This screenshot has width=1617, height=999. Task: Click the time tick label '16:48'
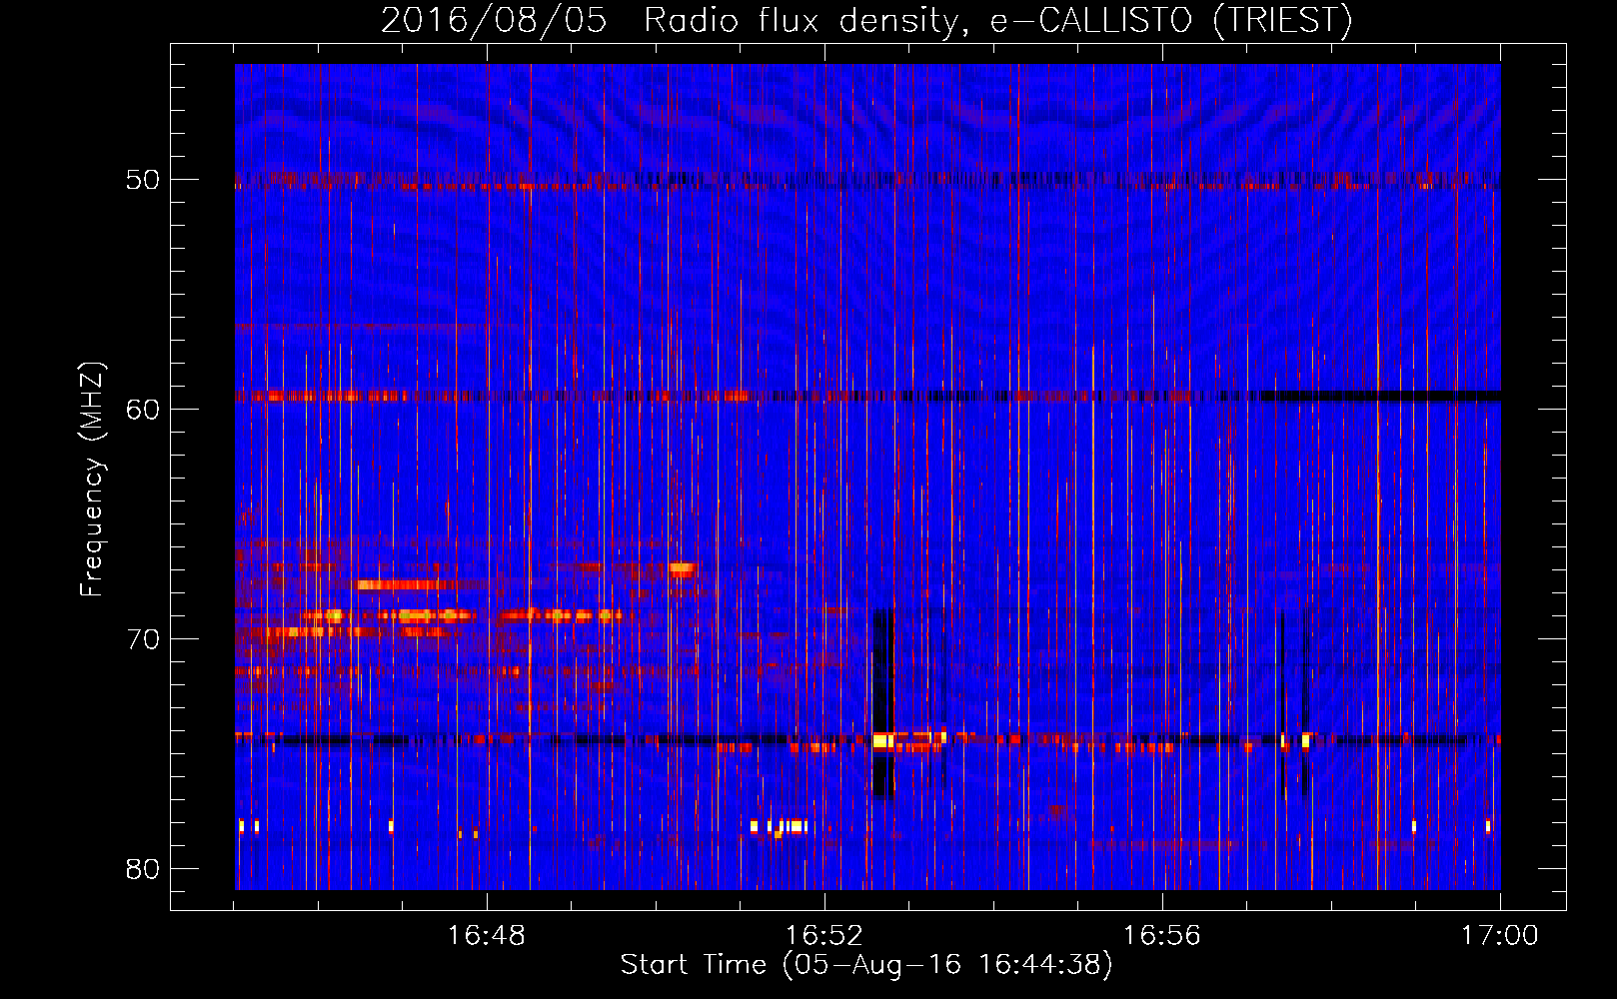[487, 936]
